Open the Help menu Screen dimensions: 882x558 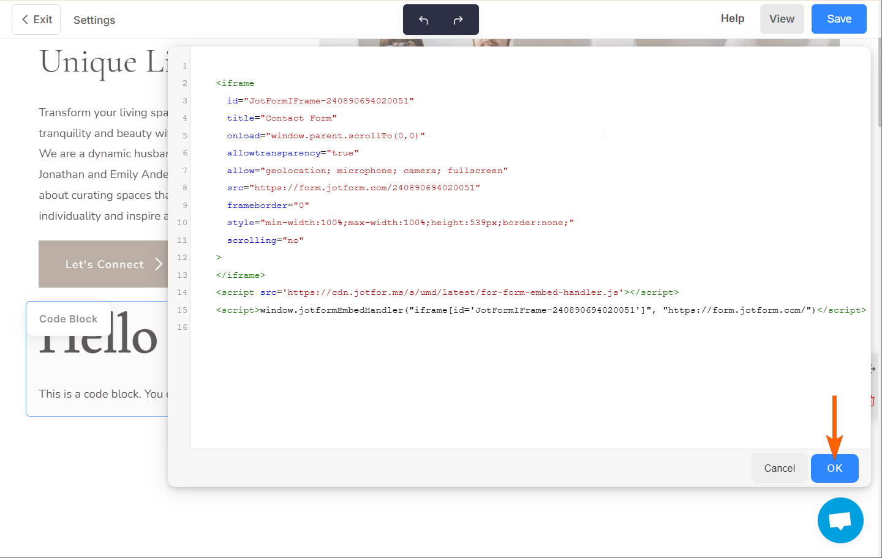(733, 18)
